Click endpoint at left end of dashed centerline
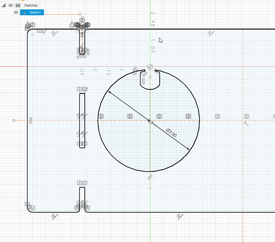 [14, 120]
